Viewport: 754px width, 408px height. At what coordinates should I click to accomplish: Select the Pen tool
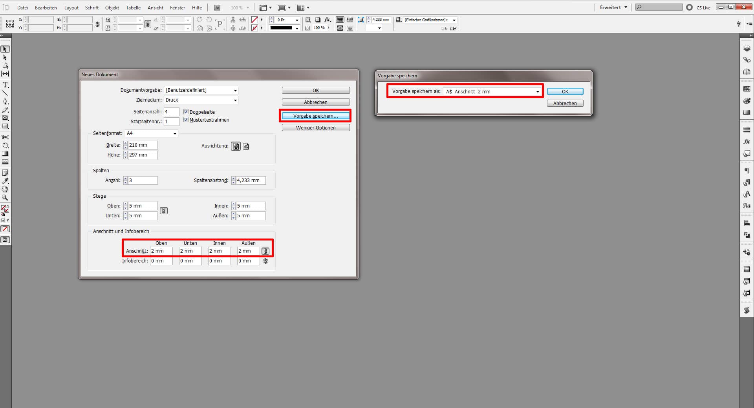(5, 100)
